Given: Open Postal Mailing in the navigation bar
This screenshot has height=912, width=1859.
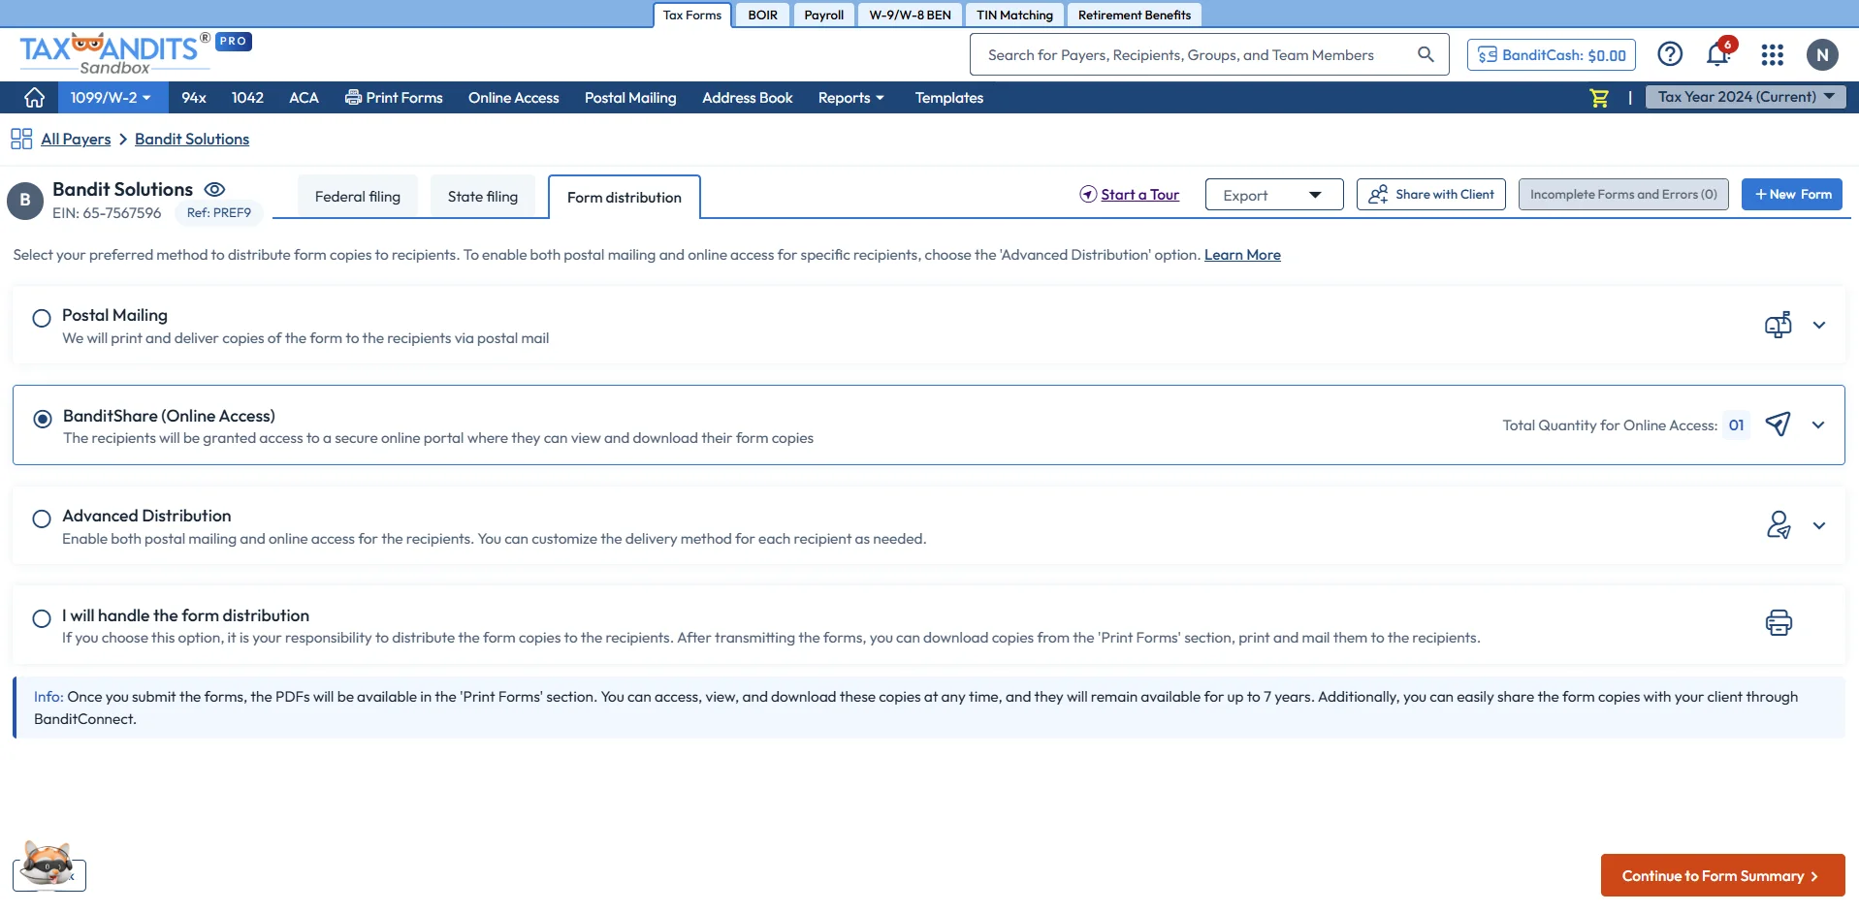Looking at the screenshot, I should point(630,98).
